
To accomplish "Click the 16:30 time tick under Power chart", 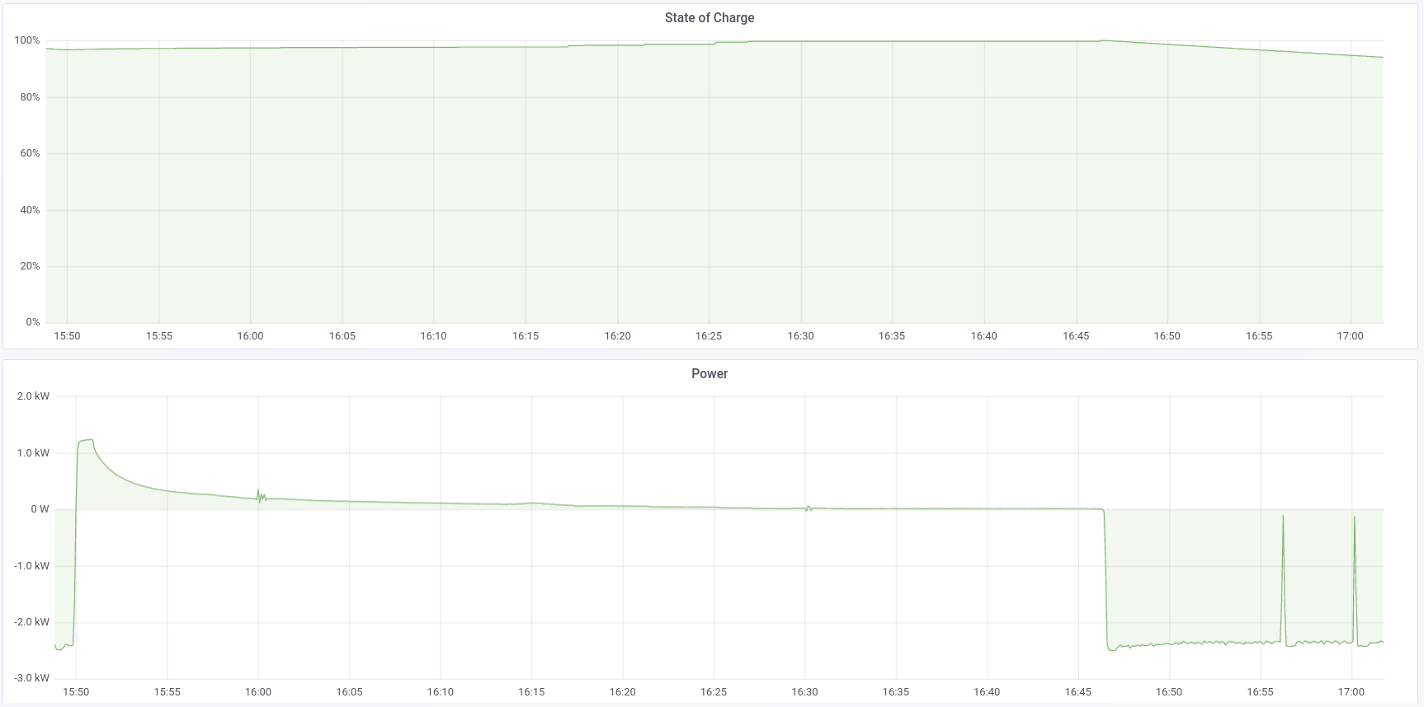I will [804, 692].
